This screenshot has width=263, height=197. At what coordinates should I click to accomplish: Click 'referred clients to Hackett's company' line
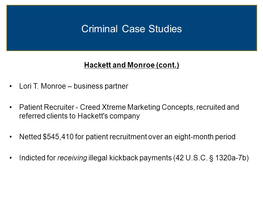79,116
